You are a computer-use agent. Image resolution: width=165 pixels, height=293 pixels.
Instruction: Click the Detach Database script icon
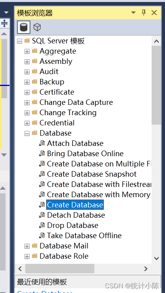(x=42, y=215)
